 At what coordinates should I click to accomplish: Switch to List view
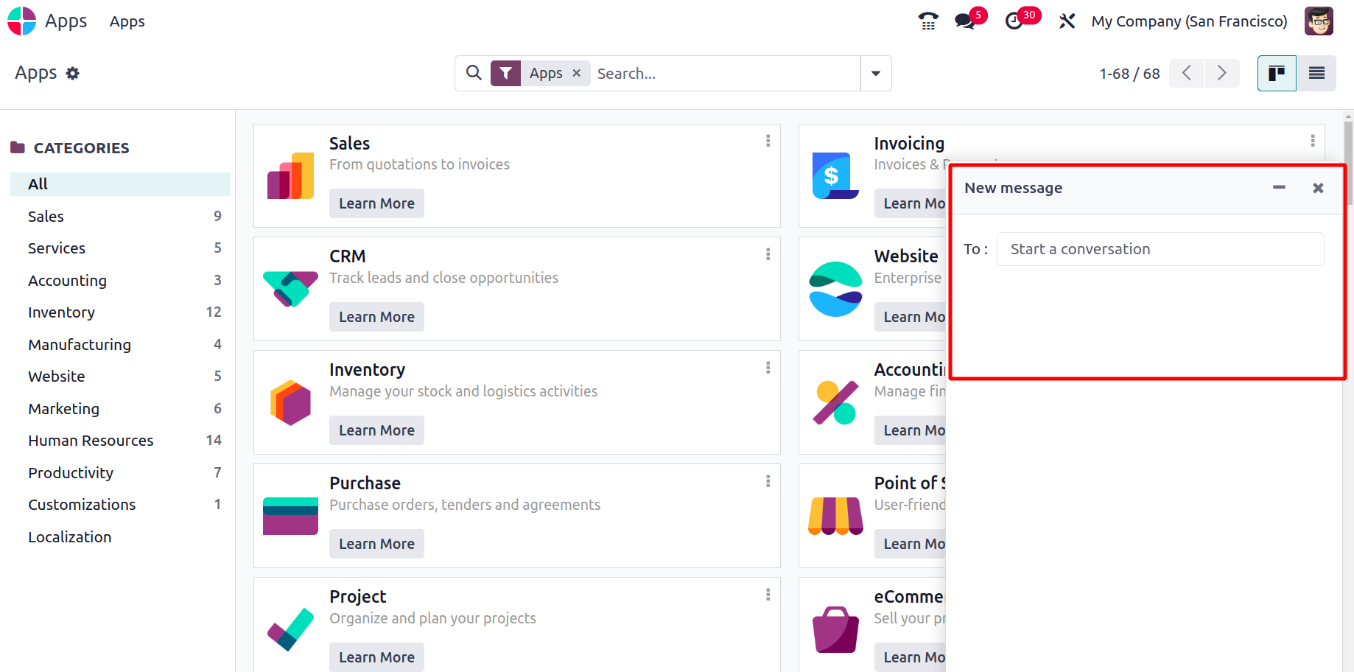pos(1316,73)
